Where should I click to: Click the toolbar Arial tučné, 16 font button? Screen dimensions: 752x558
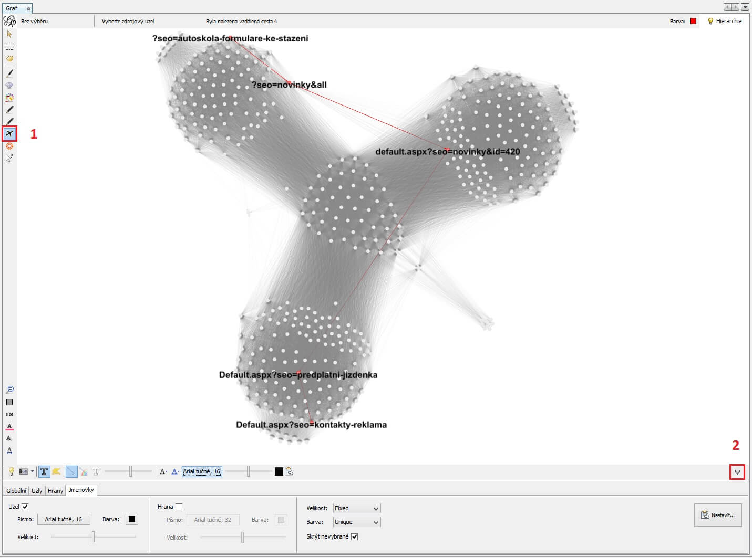202,471
